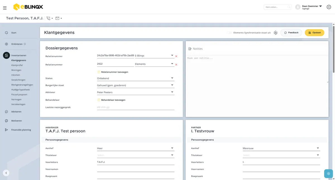Expand the Daan Zwemmer user dropdown arrow

(320, 6)
